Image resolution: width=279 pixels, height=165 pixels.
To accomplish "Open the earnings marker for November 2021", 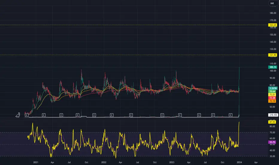I will pyautogui.click(x=94, y=115).
